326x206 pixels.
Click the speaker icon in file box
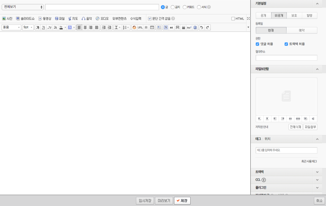pyautogui.click(x=313, y=119)
